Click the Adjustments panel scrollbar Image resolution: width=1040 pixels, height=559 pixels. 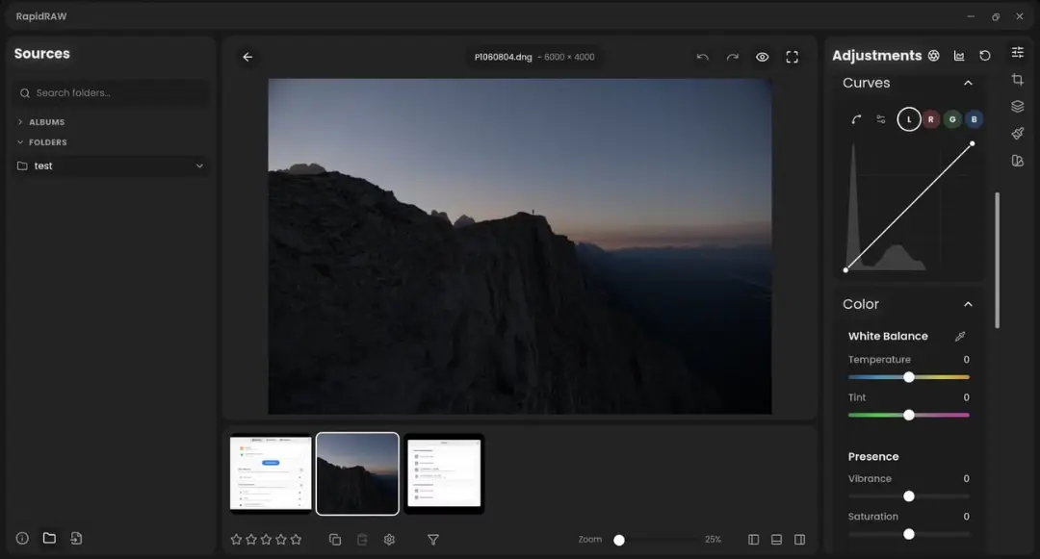coord(997,260)
